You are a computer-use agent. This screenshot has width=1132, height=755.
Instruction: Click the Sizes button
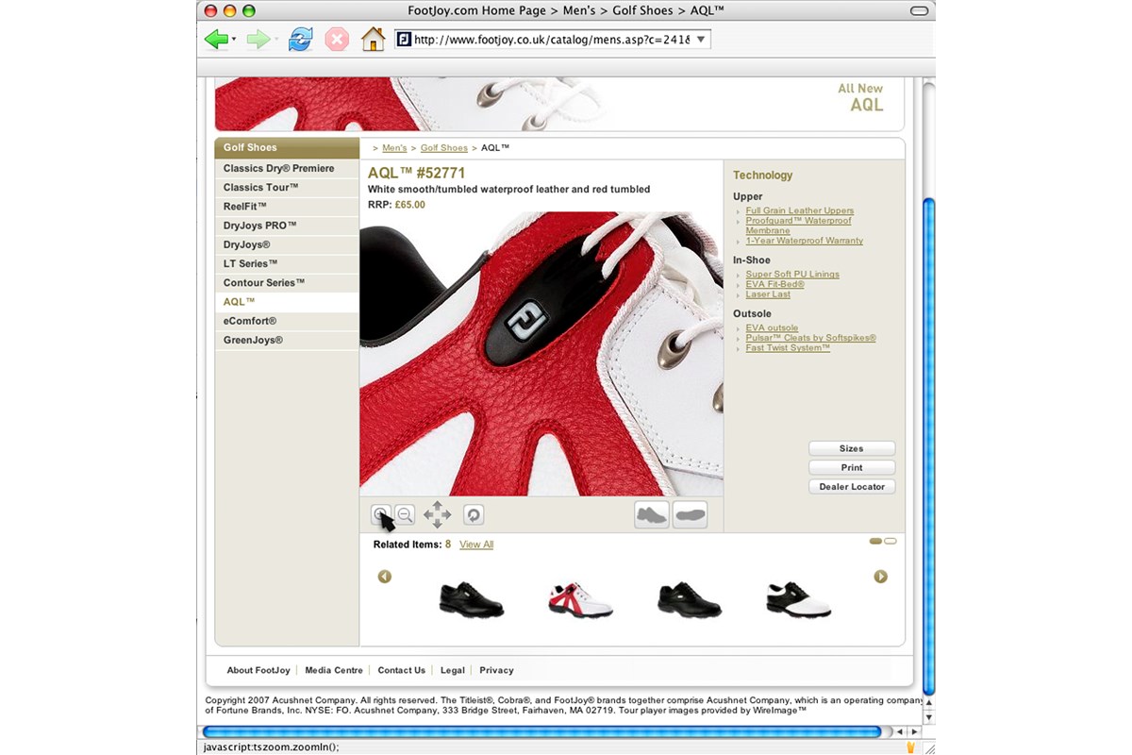pos(852,449)
